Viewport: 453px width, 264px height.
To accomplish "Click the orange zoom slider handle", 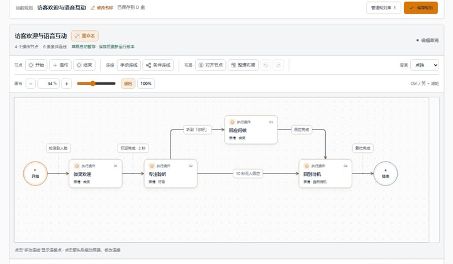I will pos(92,84).
